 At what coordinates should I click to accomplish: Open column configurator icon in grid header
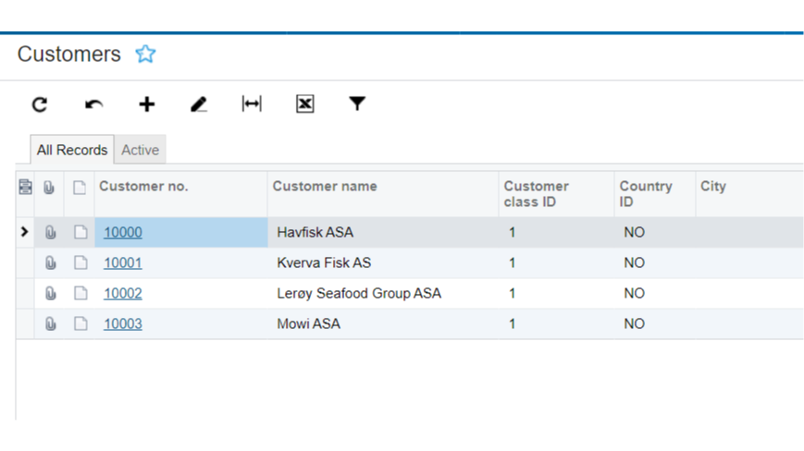click(25, 188)
